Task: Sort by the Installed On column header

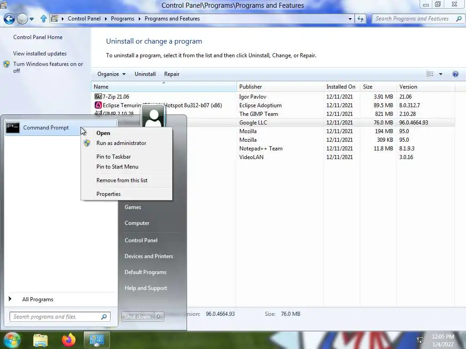Action: point(341,87)
